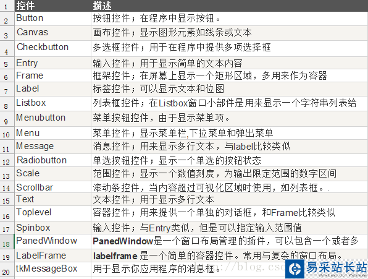368x279 pixels.
Task: Click the 控件 column header cell
Action: [53, 6]
